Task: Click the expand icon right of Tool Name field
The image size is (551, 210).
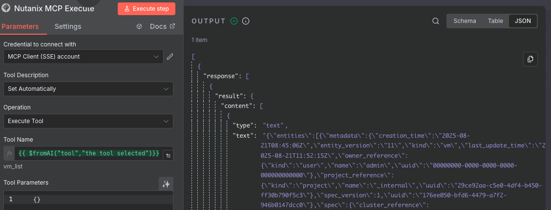Action: [168, 155]
